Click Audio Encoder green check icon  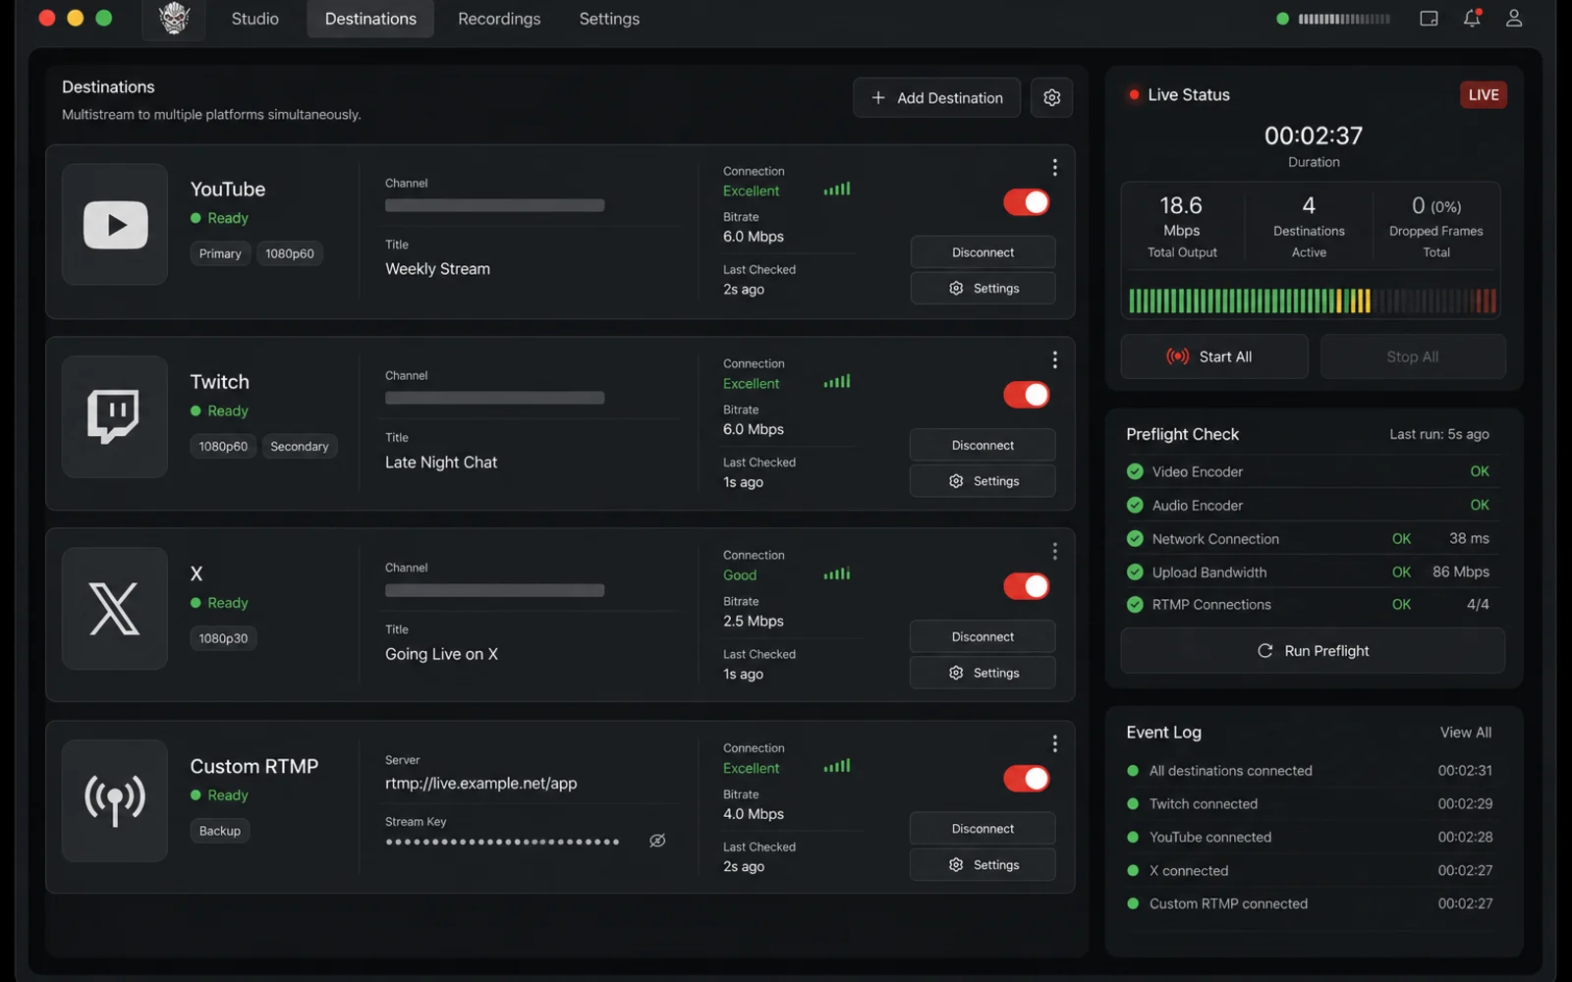[x=1135, y=505]
